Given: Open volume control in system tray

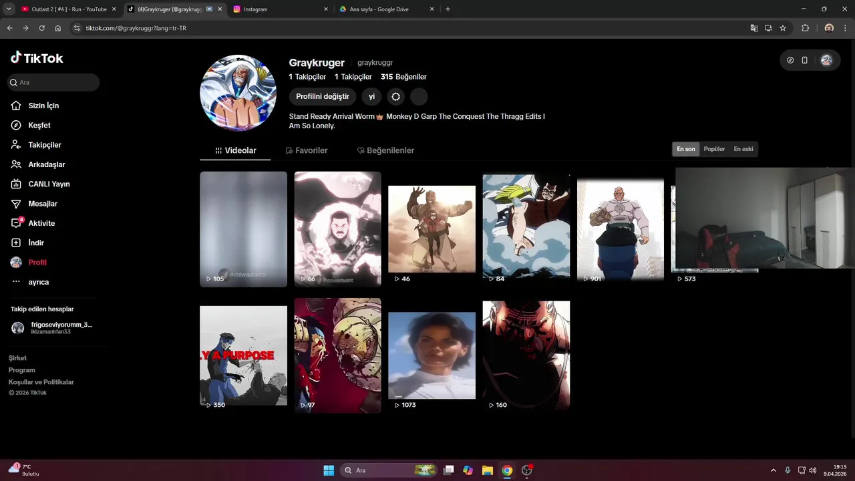Looking at the screenshot, I should coord(812,470).
